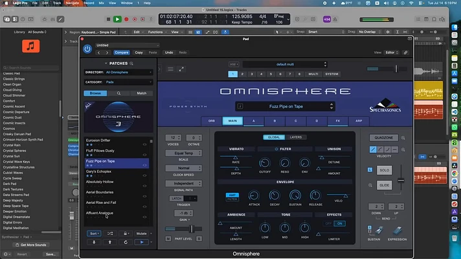Click the plugin power bypass icon

click(87, 49)
